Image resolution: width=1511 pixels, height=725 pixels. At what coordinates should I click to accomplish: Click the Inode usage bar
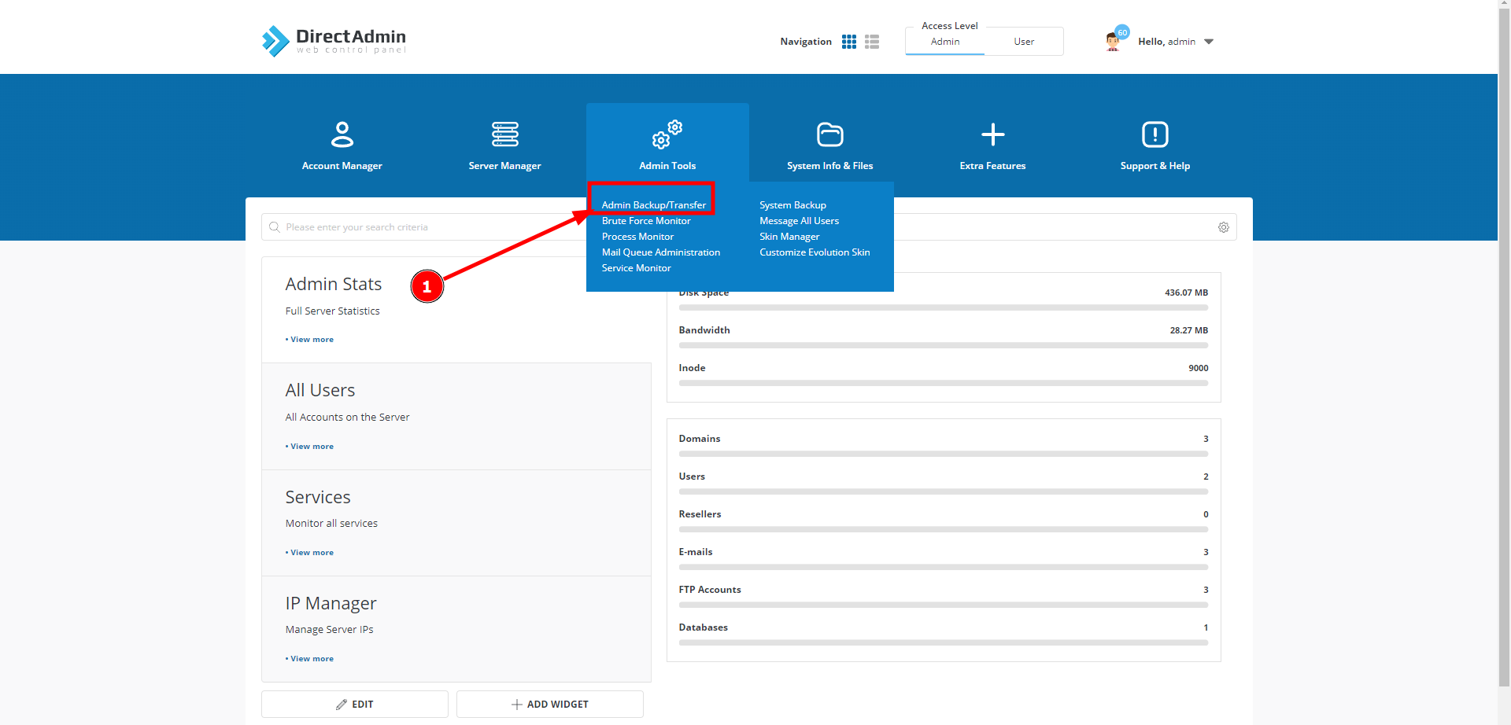tap(943, 383)
